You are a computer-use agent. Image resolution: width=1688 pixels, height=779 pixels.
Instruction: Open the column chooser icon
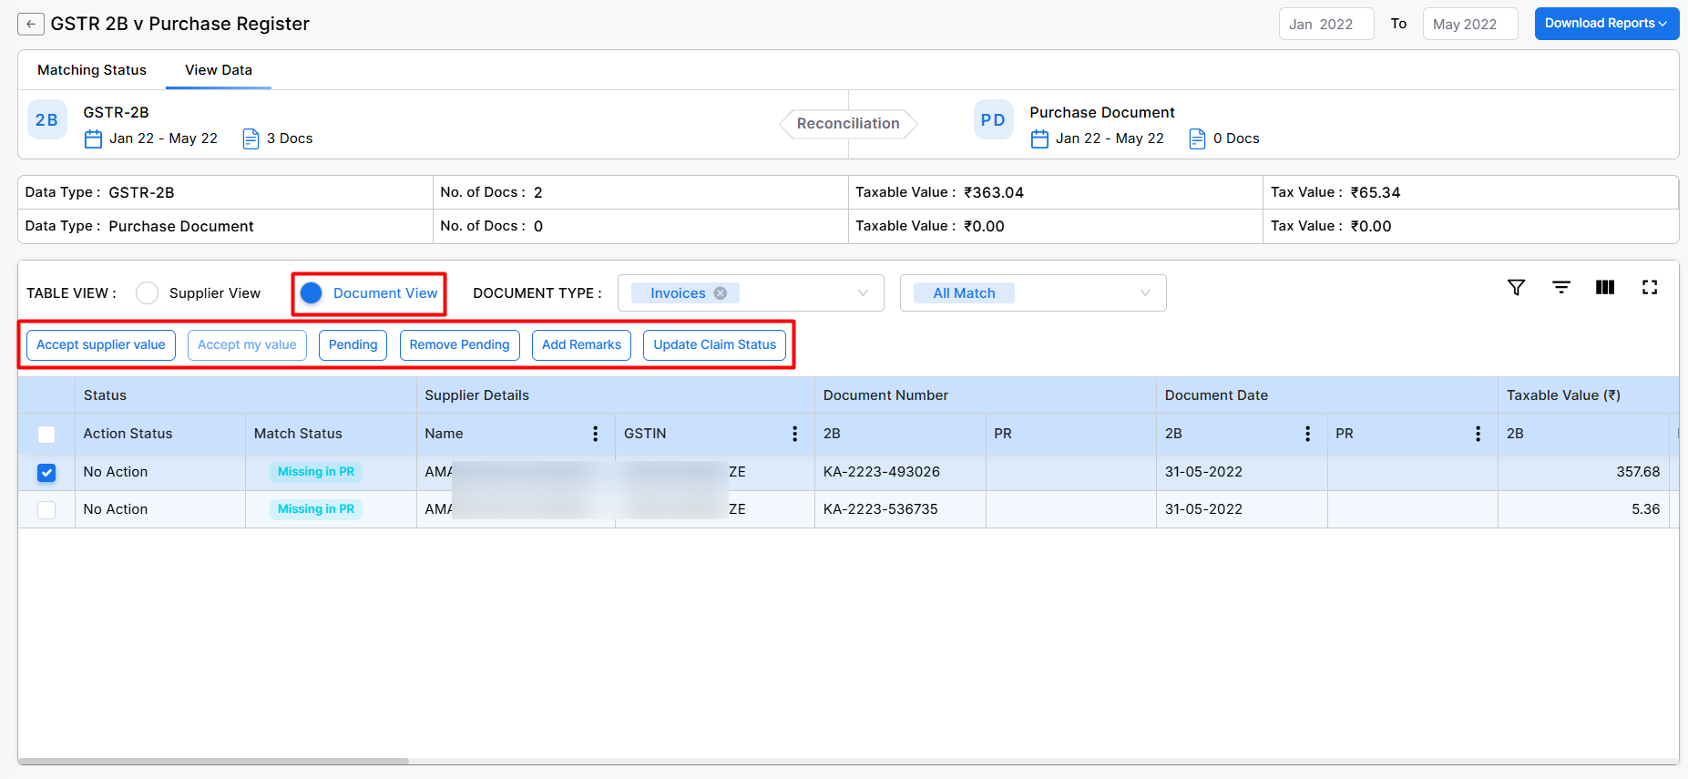tap(1605, 288)
